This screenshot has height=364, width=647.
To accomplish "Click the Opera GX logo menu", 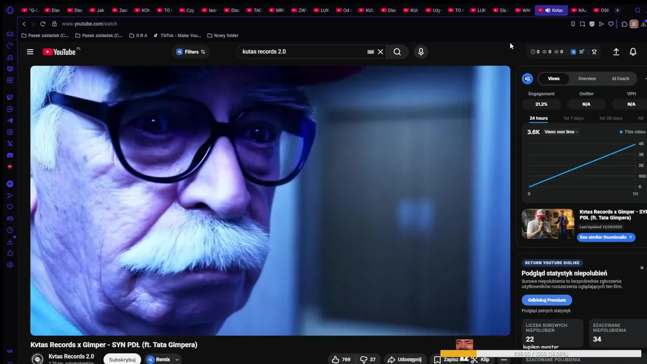I will (10, 10).
